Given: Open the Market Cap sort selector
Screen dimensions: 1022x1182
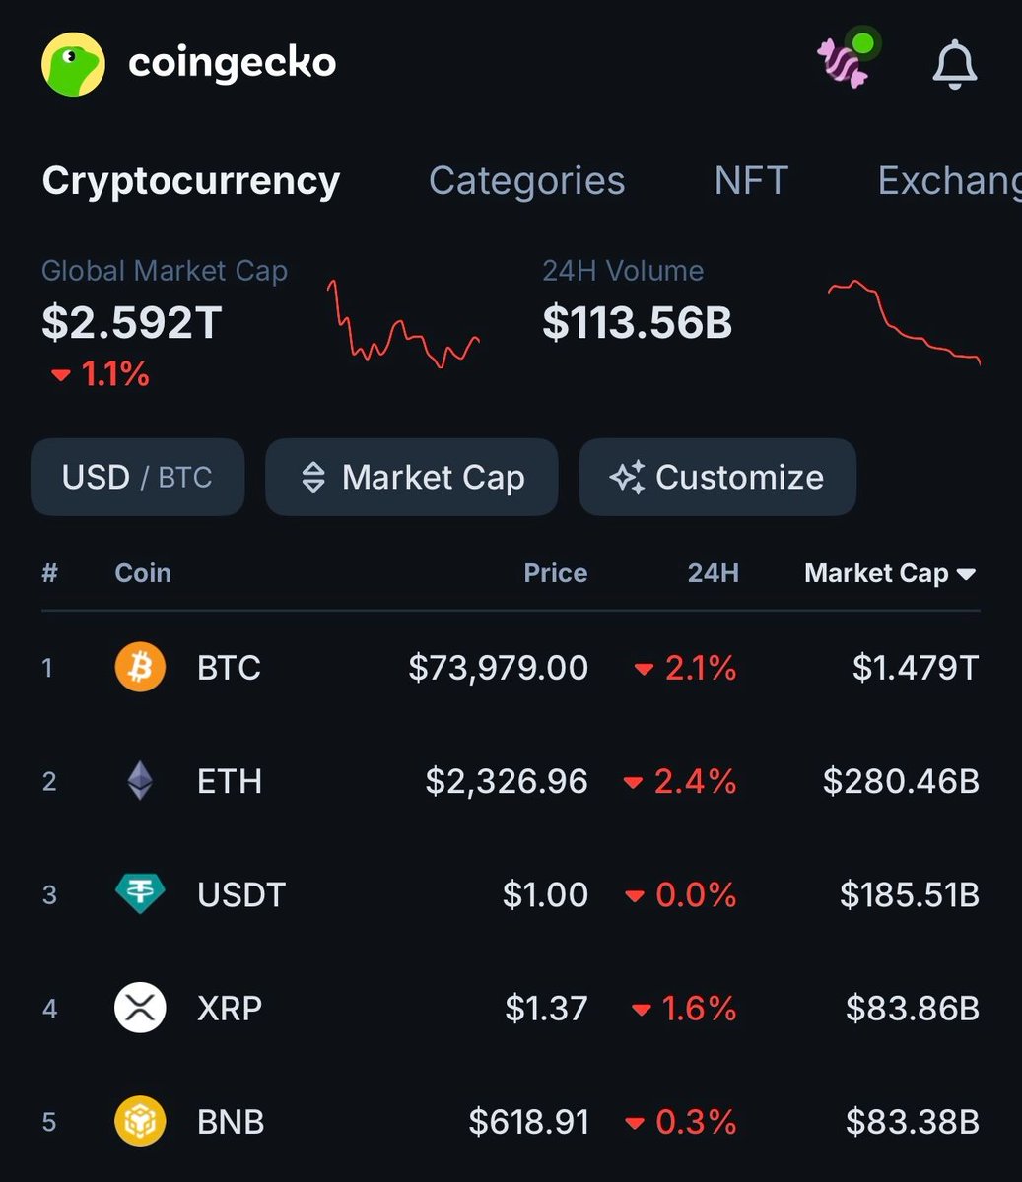Looking at the screenshot, I should click(x=412, y=478).
